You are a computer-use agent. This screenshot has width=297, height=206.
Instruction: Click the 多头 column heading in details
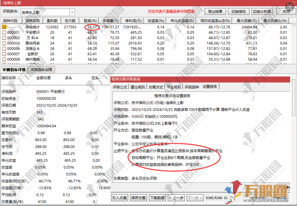coord(69,78)
